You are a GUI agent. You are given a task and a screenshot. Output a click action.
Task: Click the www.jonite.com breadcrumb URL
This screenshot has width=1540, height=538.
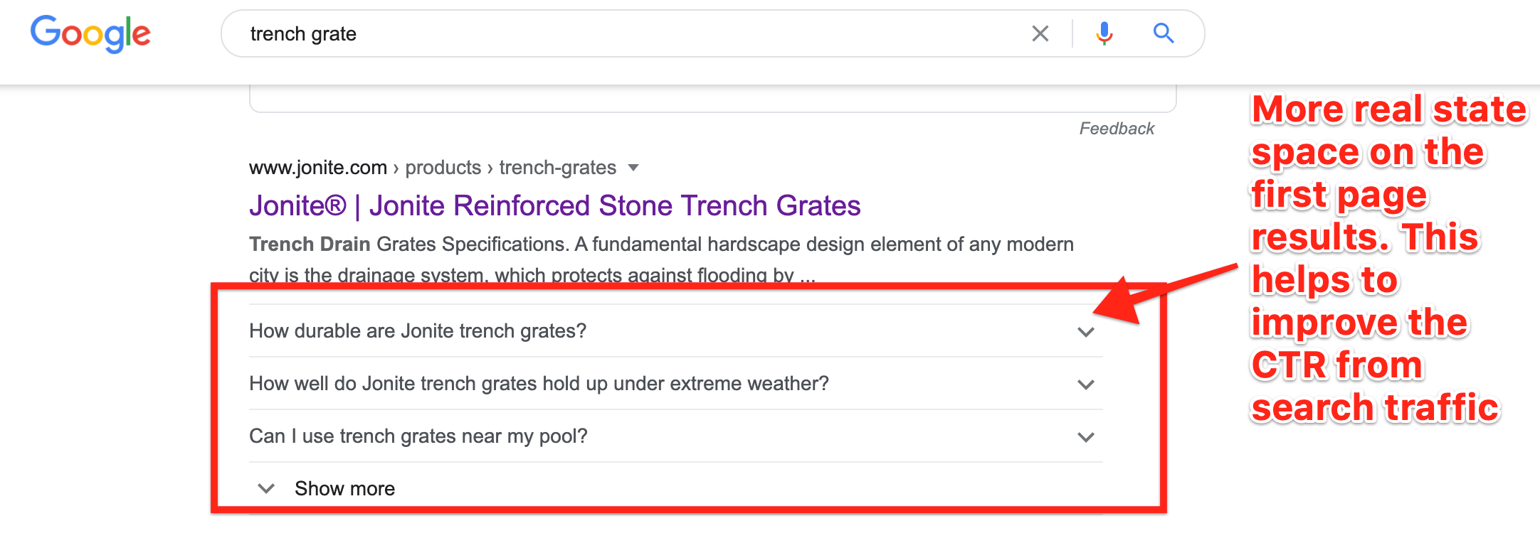pyautogui.click(x=318, y=168)
